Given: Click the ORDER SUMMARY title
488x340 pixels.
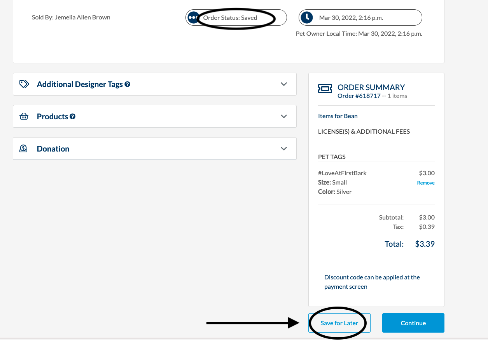Looking at the screenshot, I should pos(371,87).
